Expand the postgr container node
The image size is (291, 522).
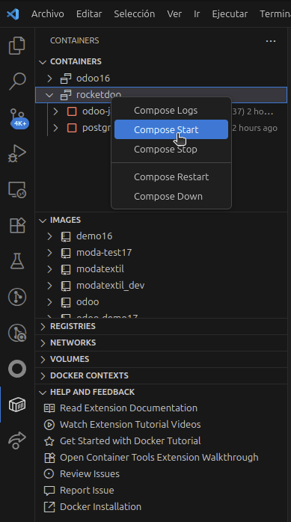[x=55, y=128]
